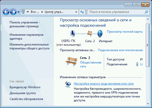Click 'Подключения:' label
This screenshot has height=108, width=152.
click(117, 64)
